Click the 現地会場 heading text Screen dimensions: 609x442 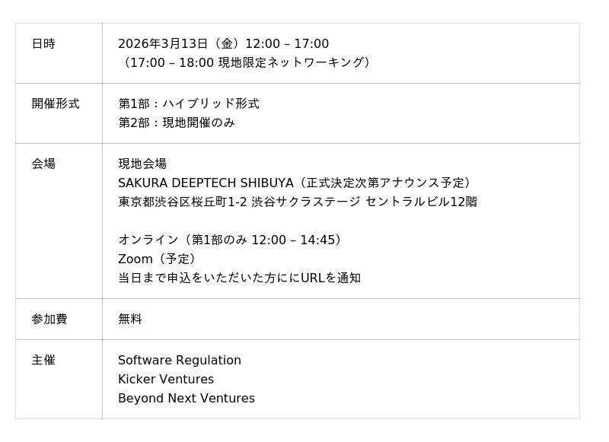[142, 164]
